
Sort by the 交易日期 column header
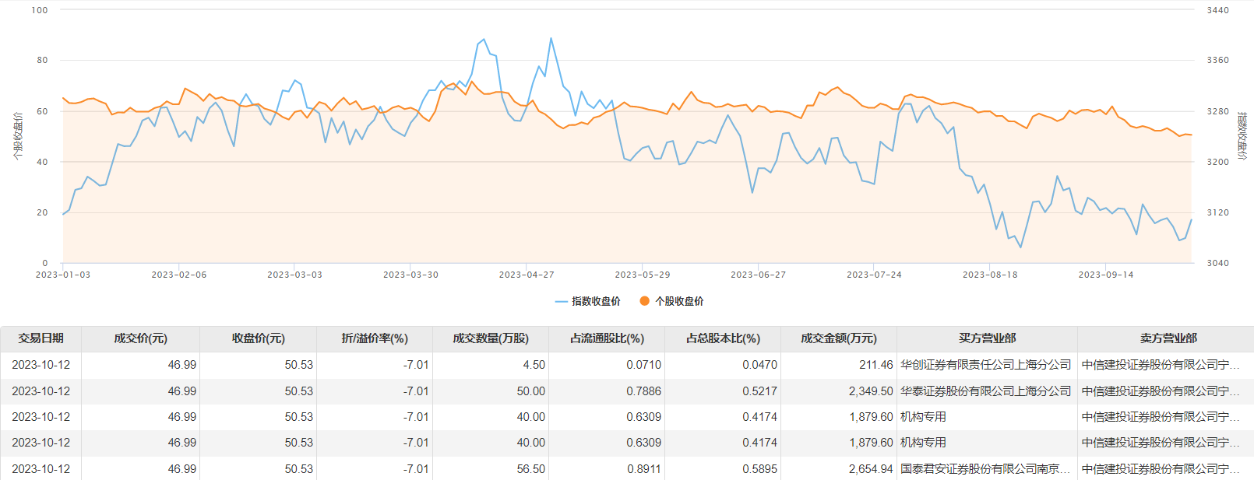41,338
